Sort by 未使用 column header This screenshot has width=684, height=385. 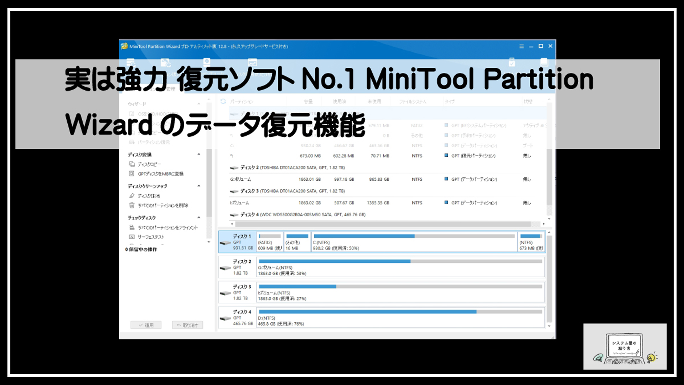tap(374, 102)
